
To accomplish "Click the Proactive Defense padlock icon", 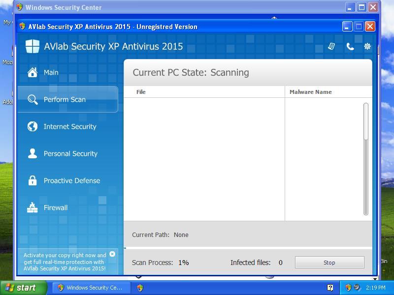I will click(33, 180).
